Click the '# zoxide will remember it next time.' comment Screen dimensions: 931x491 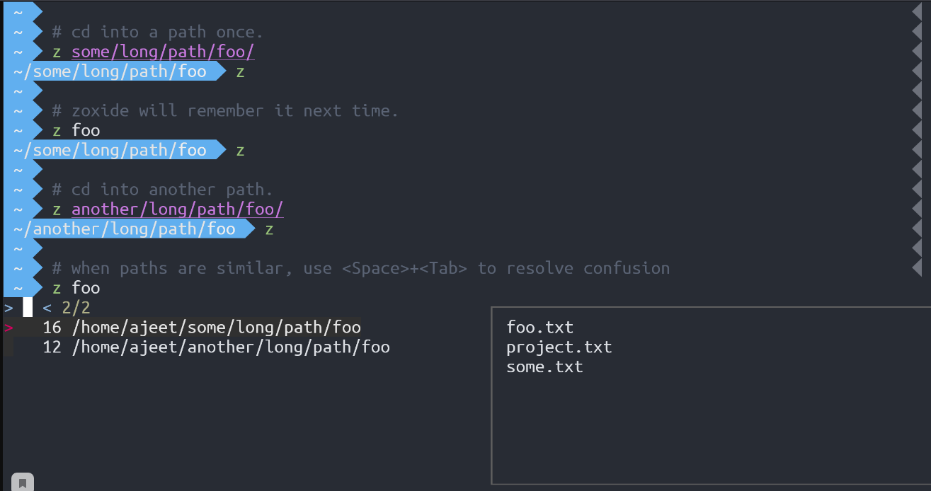coord(225,111)
